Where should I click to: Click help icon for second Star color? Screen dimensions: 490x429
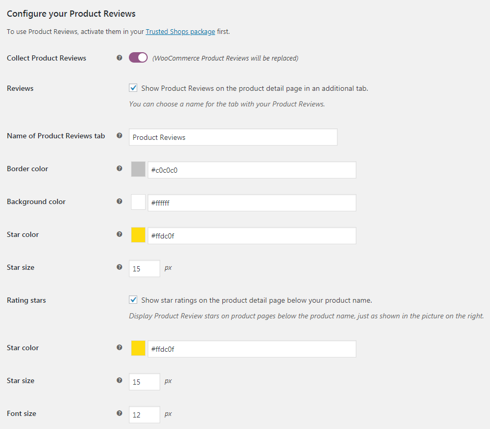point(119,348)
